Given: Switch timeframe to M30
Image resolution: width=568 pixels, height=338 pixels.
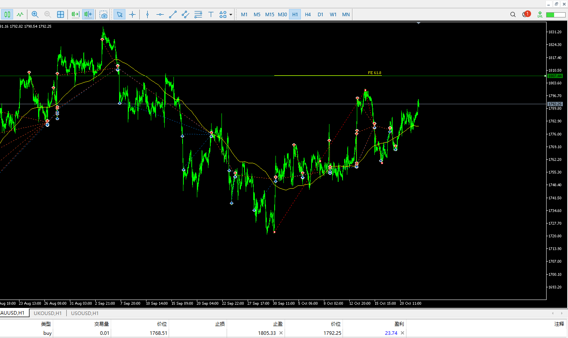Looking at the screenshot, I should pyautogui.click(x=282, y=15).
